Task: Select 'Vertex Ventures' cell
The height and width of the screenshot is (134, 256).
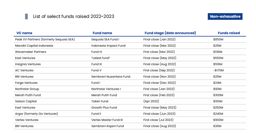Action: pyautogui.click(x=27, y=120)
